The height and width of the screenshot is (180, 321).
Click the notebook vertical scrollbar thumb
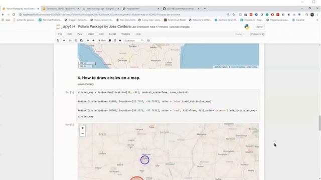coord(319,123)
